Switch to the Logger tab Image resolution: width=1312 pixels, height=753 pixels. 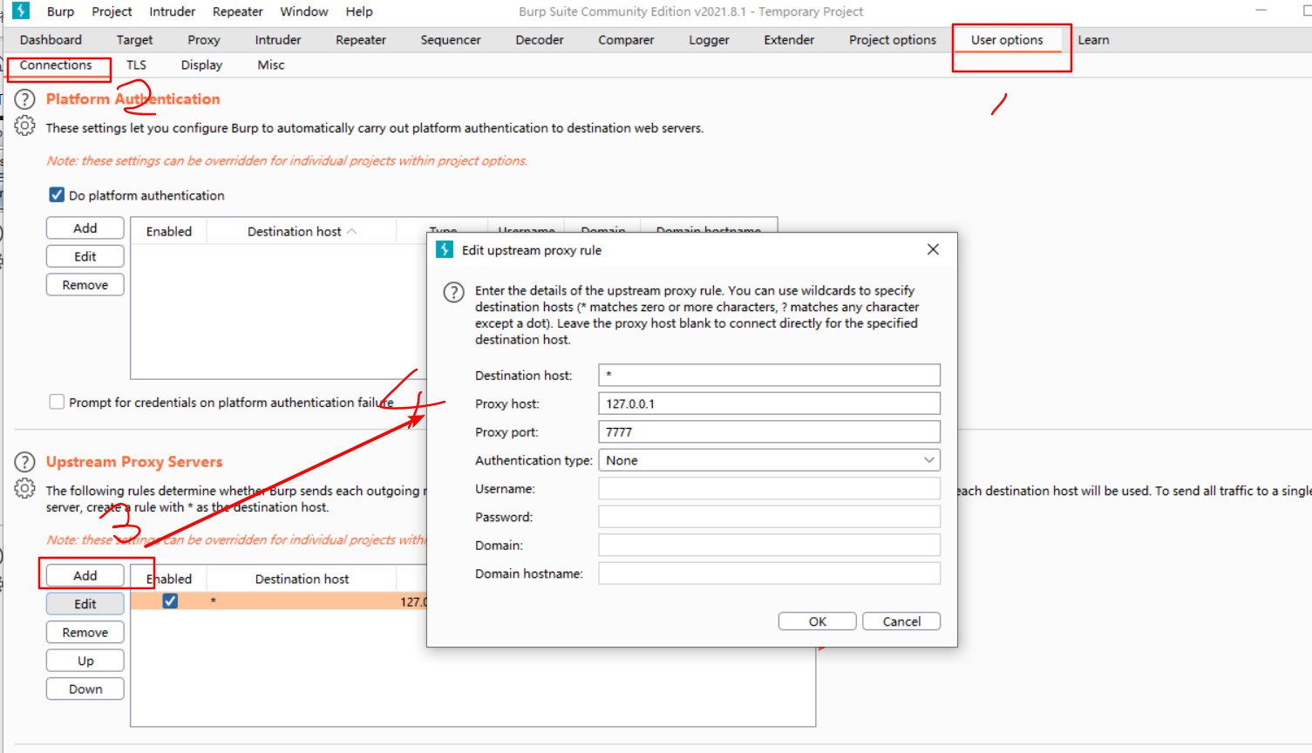pos(709,40)
